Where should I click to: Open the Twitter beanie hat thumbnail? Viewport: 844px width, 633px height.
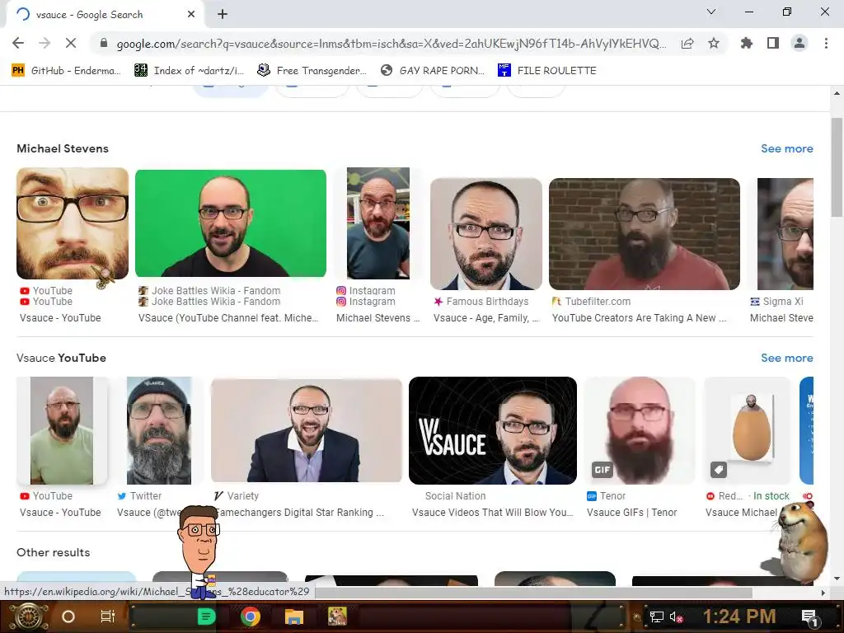click(159, 430)
